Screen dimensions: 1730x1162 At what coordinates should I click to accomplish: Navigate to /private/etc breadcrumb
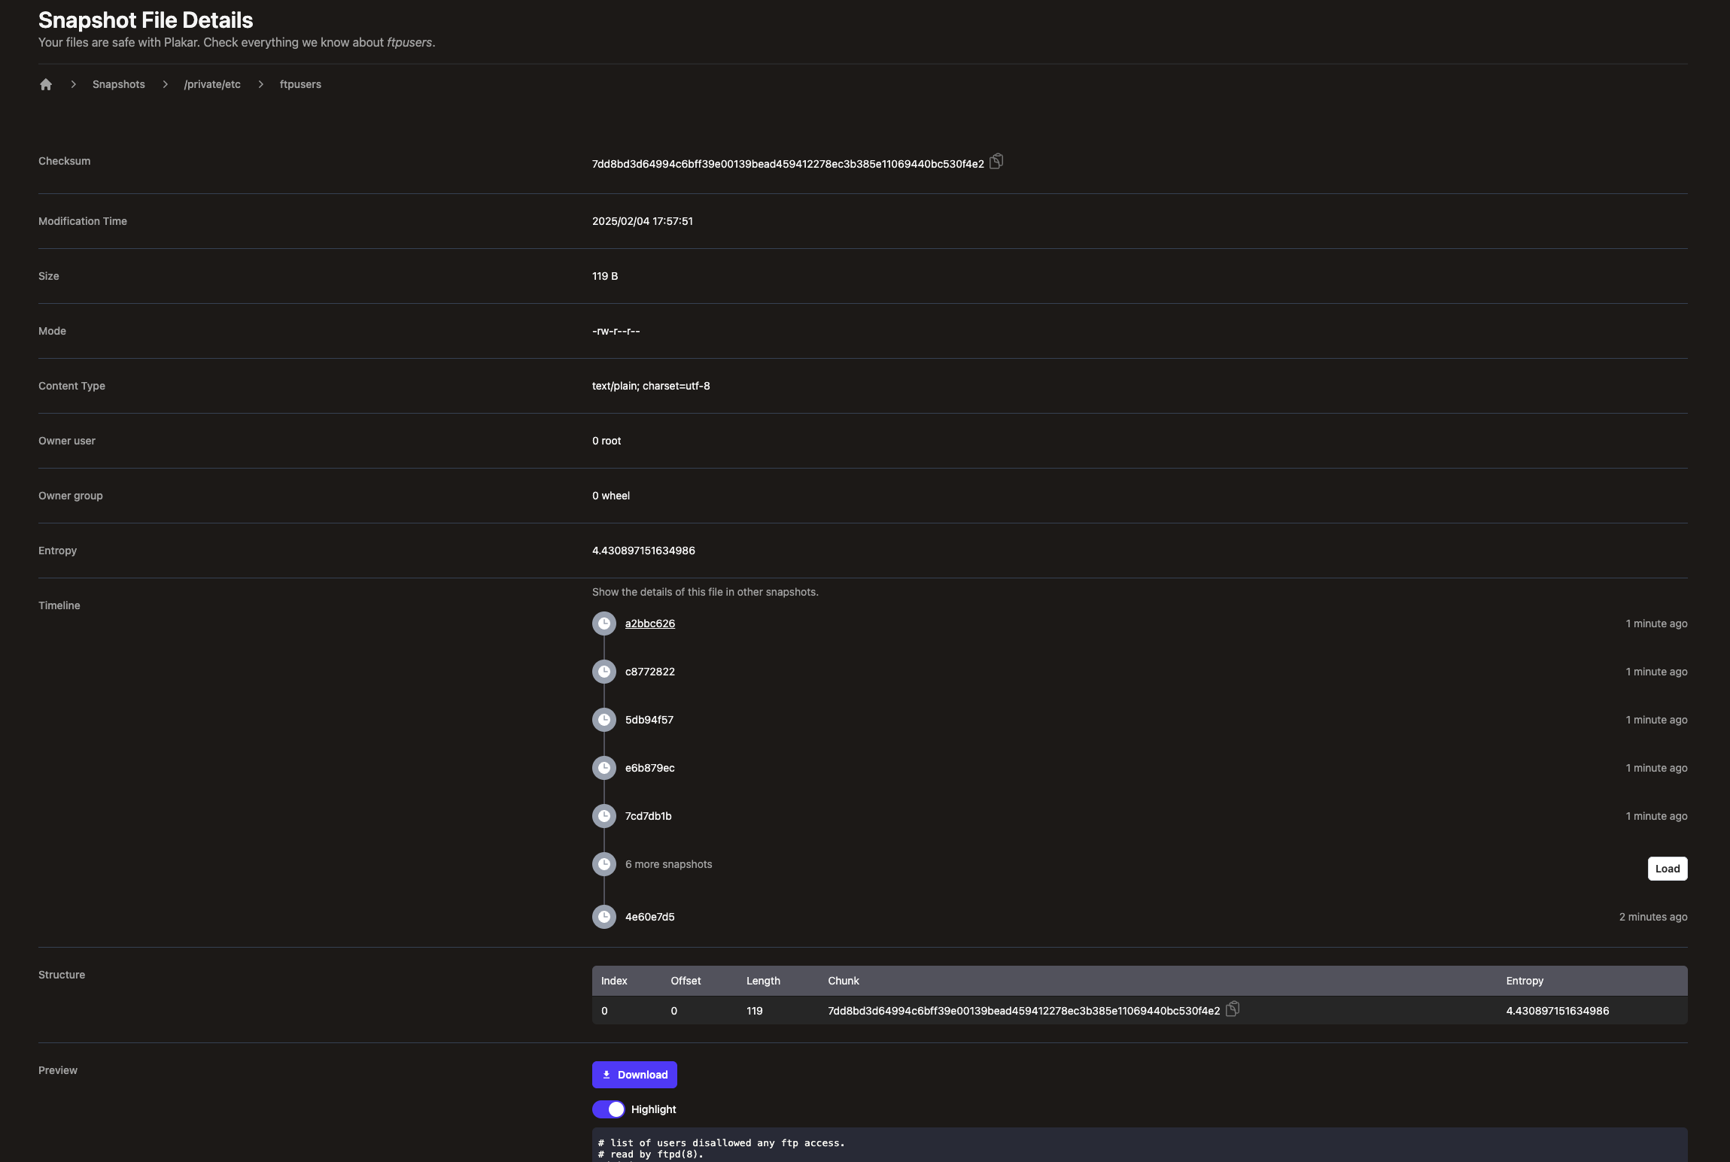pos(212,84)
